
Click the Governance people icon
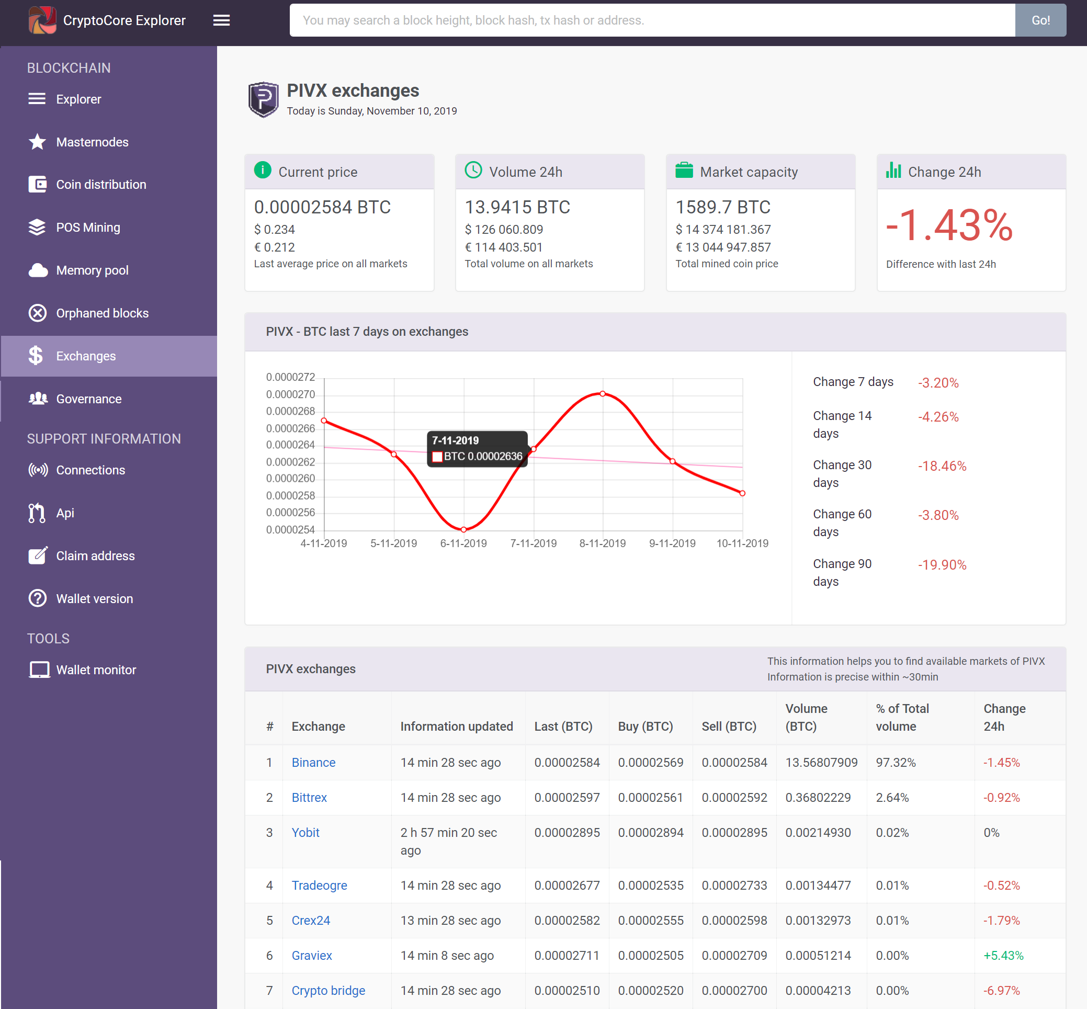click(x=38, y=399)
